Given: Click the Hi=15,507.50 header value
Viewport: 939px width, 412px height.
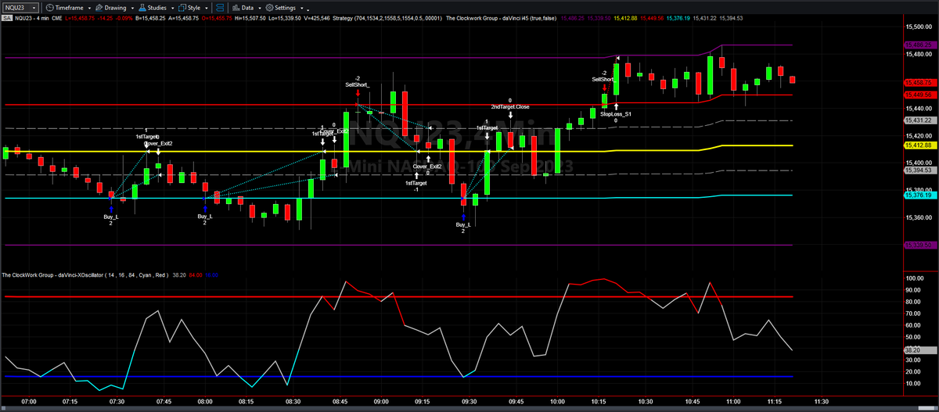Looking at the screenshot, I should coord(250,18).
